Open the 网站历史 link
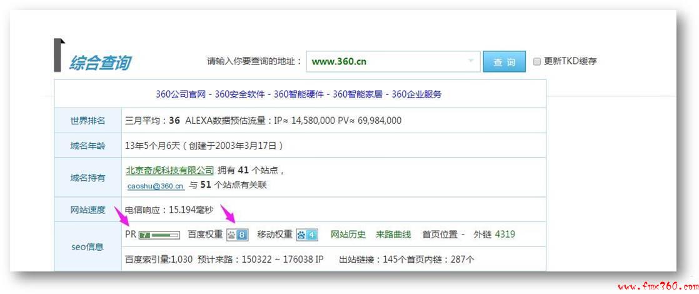 pyautogui.click(x=348, y=234)
